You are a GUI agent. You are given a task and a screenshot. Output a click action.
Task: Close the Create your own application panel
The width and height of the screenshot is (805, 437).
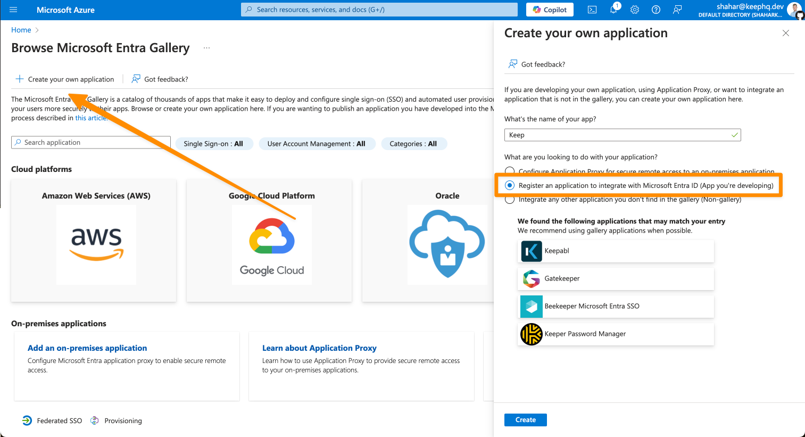786,33
